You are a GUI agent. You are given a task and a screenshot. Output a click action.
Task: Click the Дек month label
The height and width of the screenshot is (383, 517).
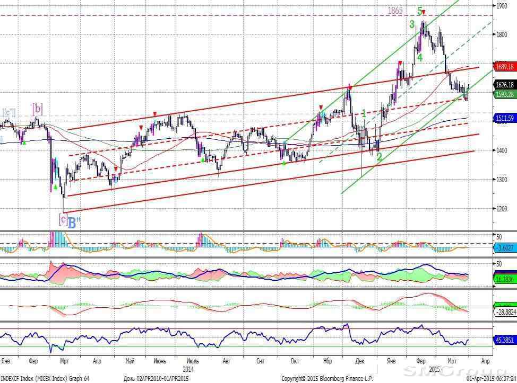pos(360,361)
